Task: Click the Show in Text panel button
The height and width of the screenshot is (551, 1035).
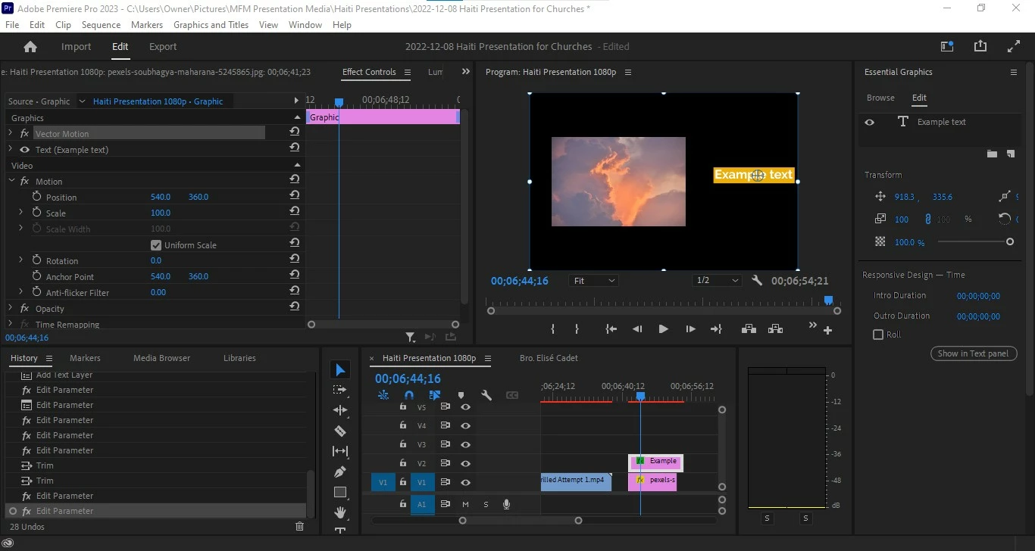Action: (973, 353)
